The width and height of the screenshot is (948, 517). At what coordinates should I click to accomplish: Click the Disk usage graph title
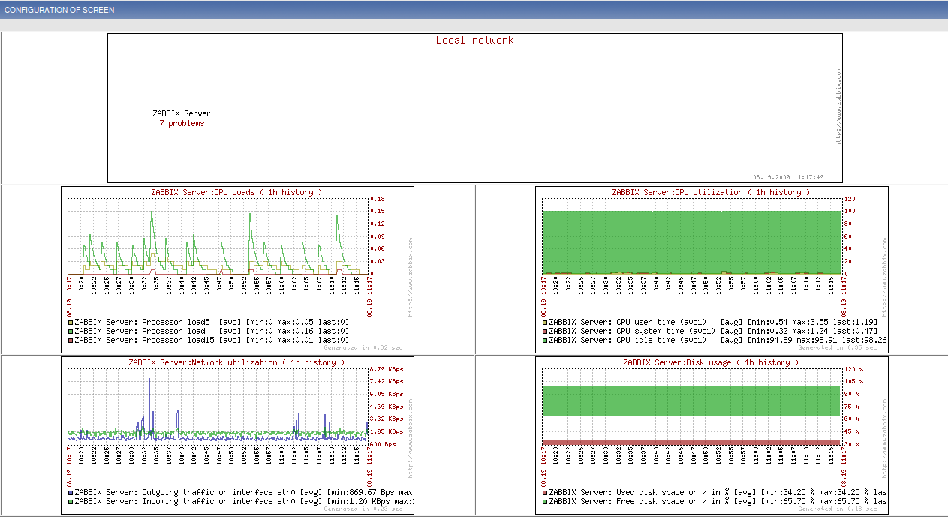click(711, 362)
